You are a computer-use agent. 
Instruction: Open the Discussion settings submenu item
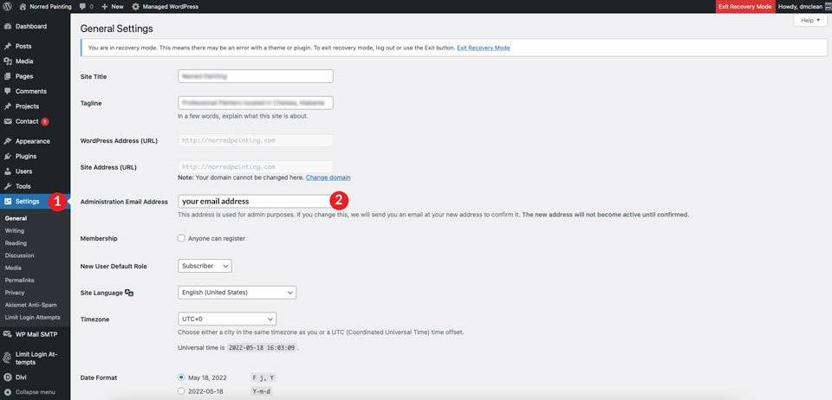click(x=19, y=255)
